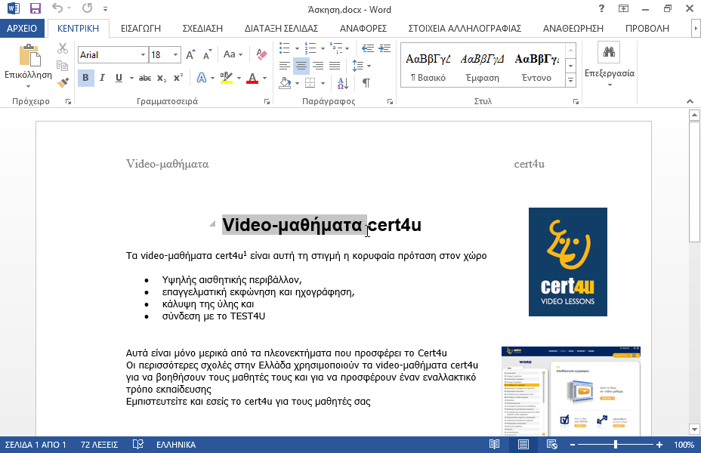
Task: Switch to the ΕΙΣΑΓΩΓΗ tab
Action: click(141, 28)
